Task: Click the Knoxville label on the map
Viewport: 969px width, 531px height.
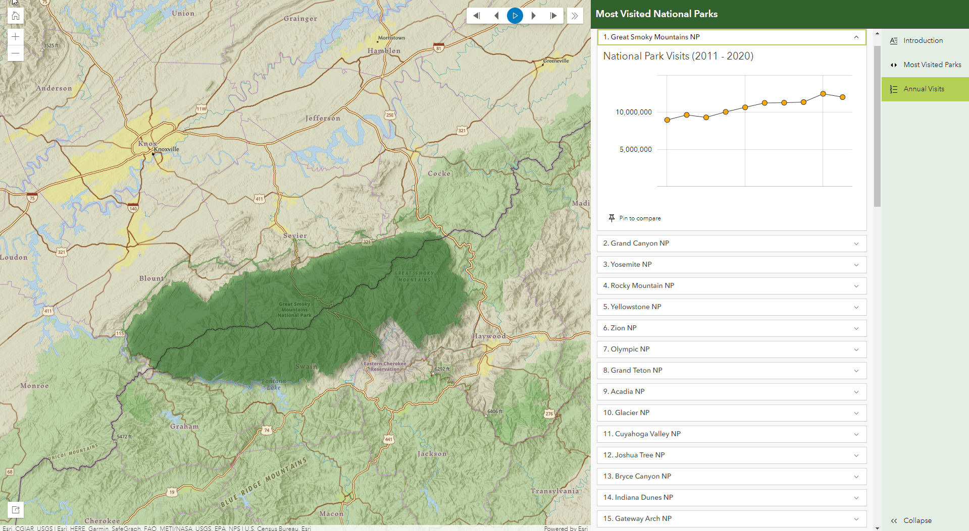Action: click(167, 149)
